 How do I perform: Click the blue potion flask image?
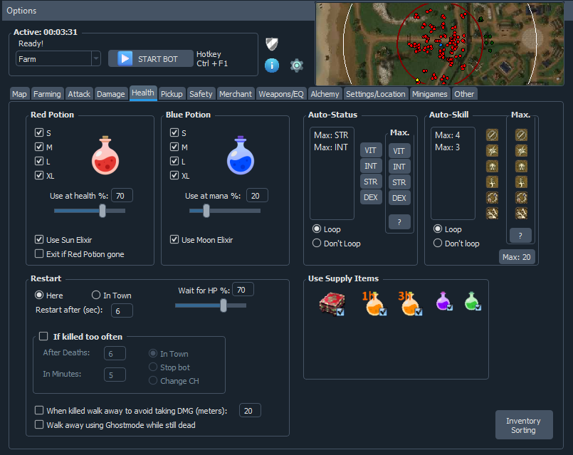[x=241, y=155]
